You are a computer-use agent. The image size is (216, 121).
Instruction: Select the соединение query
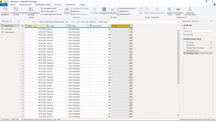click(10, 32)
